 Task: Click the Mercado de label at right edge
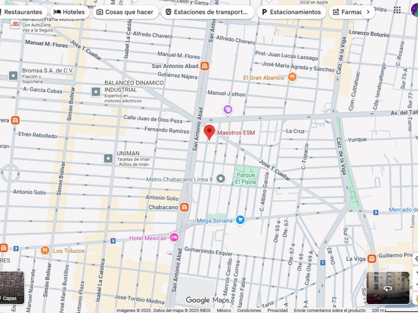point(403,210)
